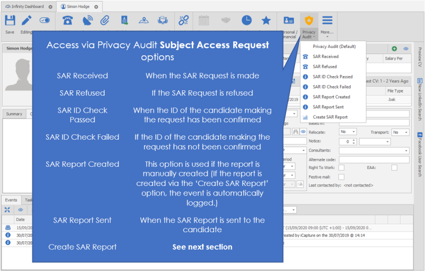Click the paperclip attachment icon

[105, 21]
